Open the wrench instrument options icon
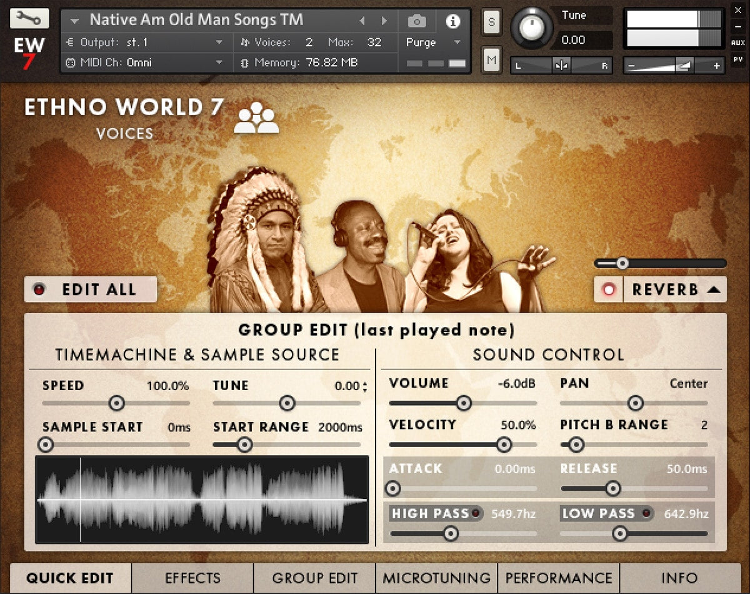Image resolution: width=750 pixels, height=594 pixels. coord(29,18)
